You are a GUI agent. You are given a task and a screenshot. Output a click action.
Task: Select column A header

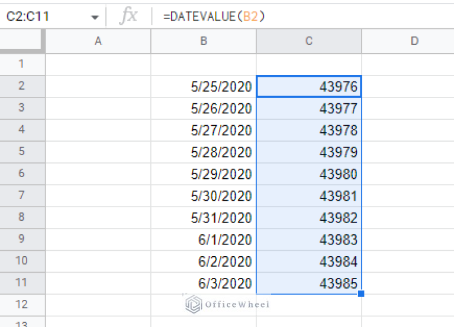[x=98, y=41]
